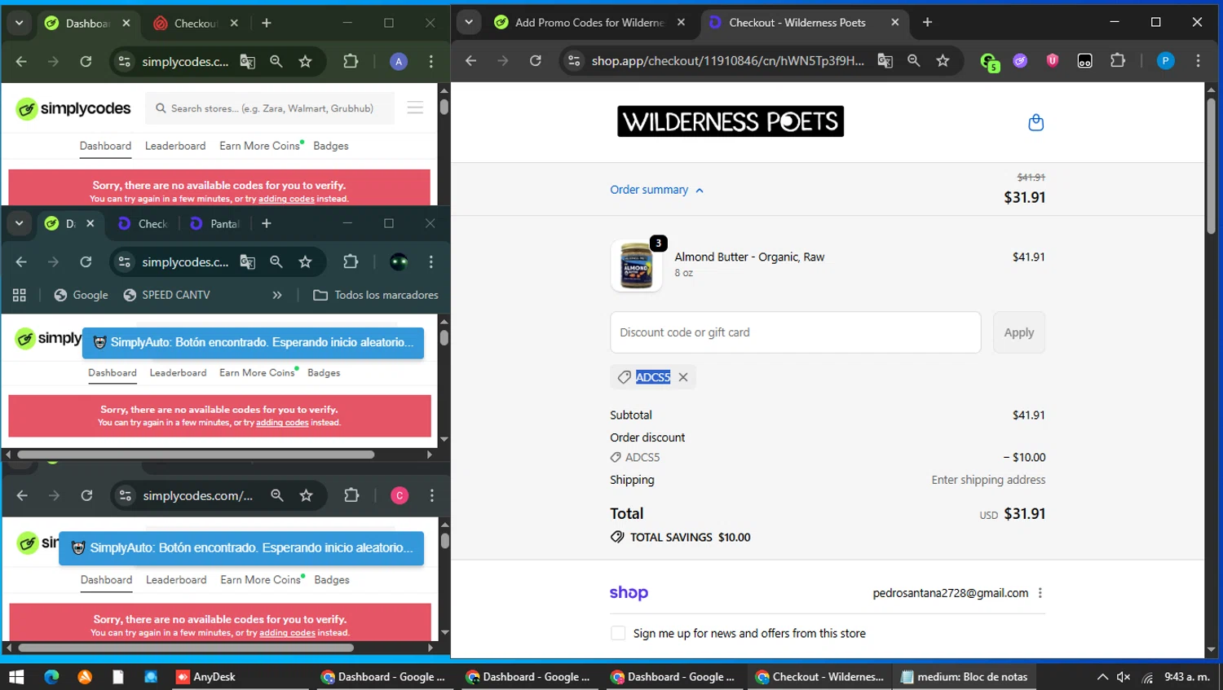The width and height of the screenshot is (1223, 690).
Task: Click the Wilderness Poets logo
Action: (x=731, y=121)
